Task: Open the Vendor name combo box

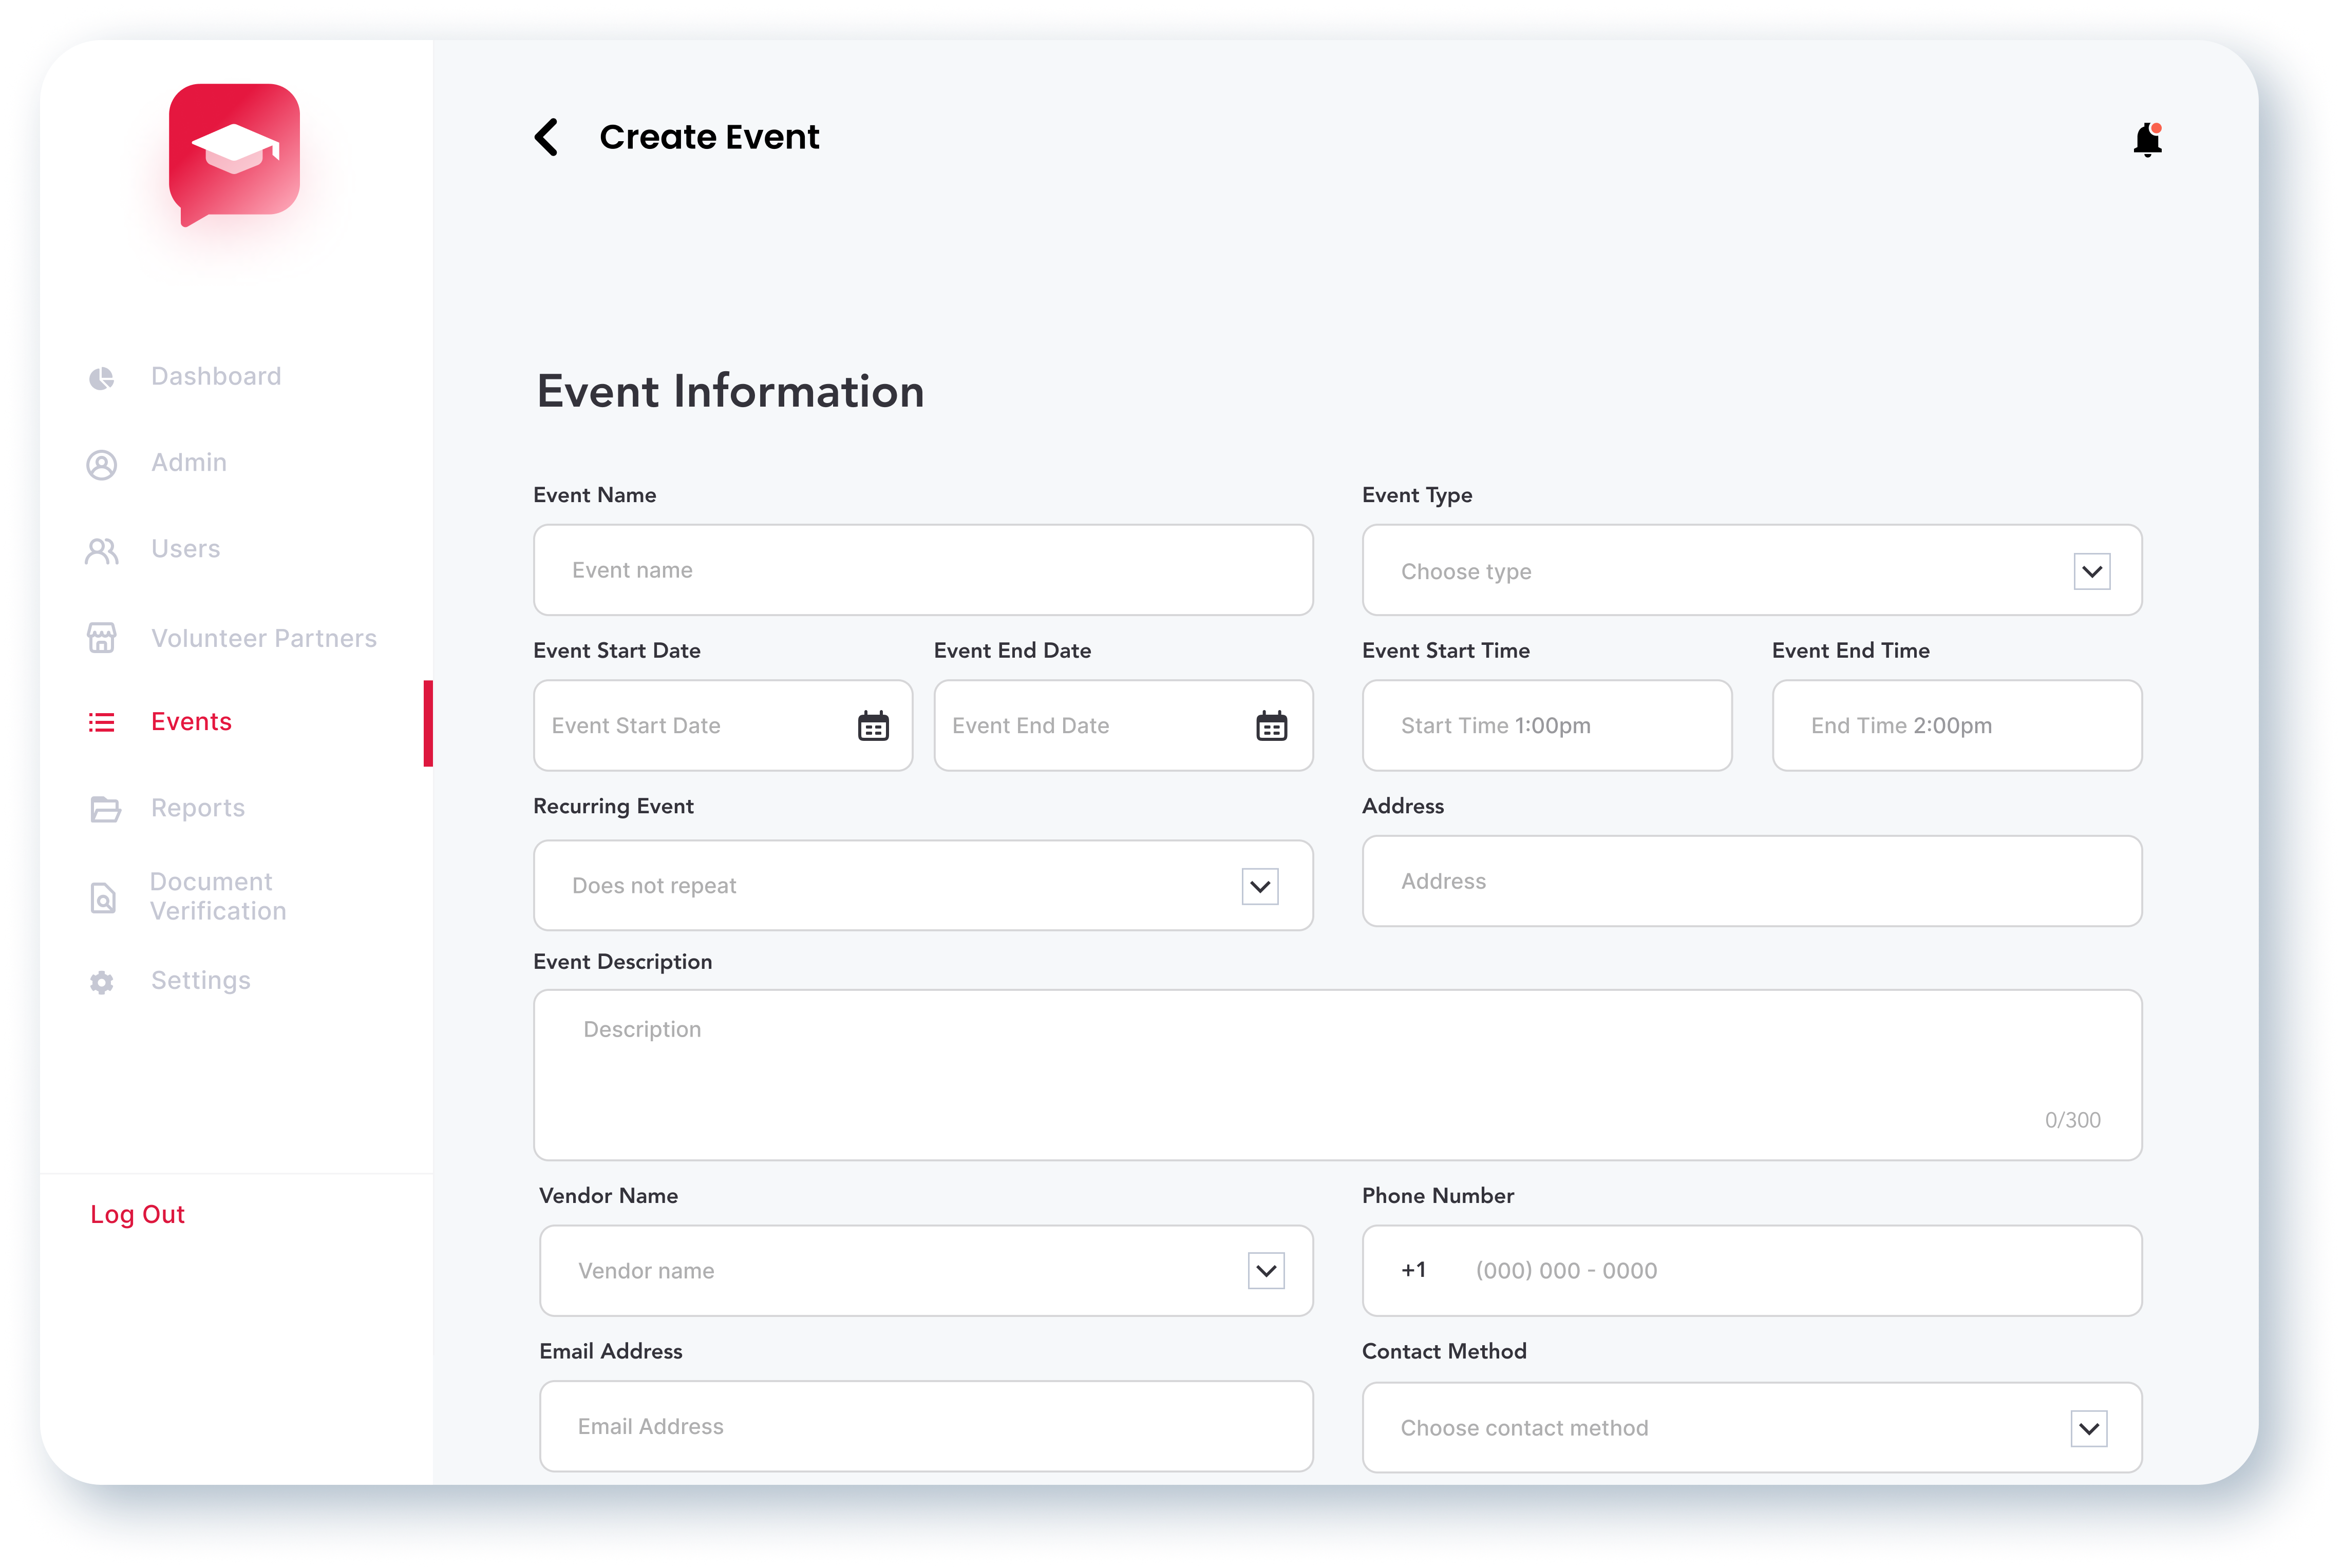Action: (926, 1270)
